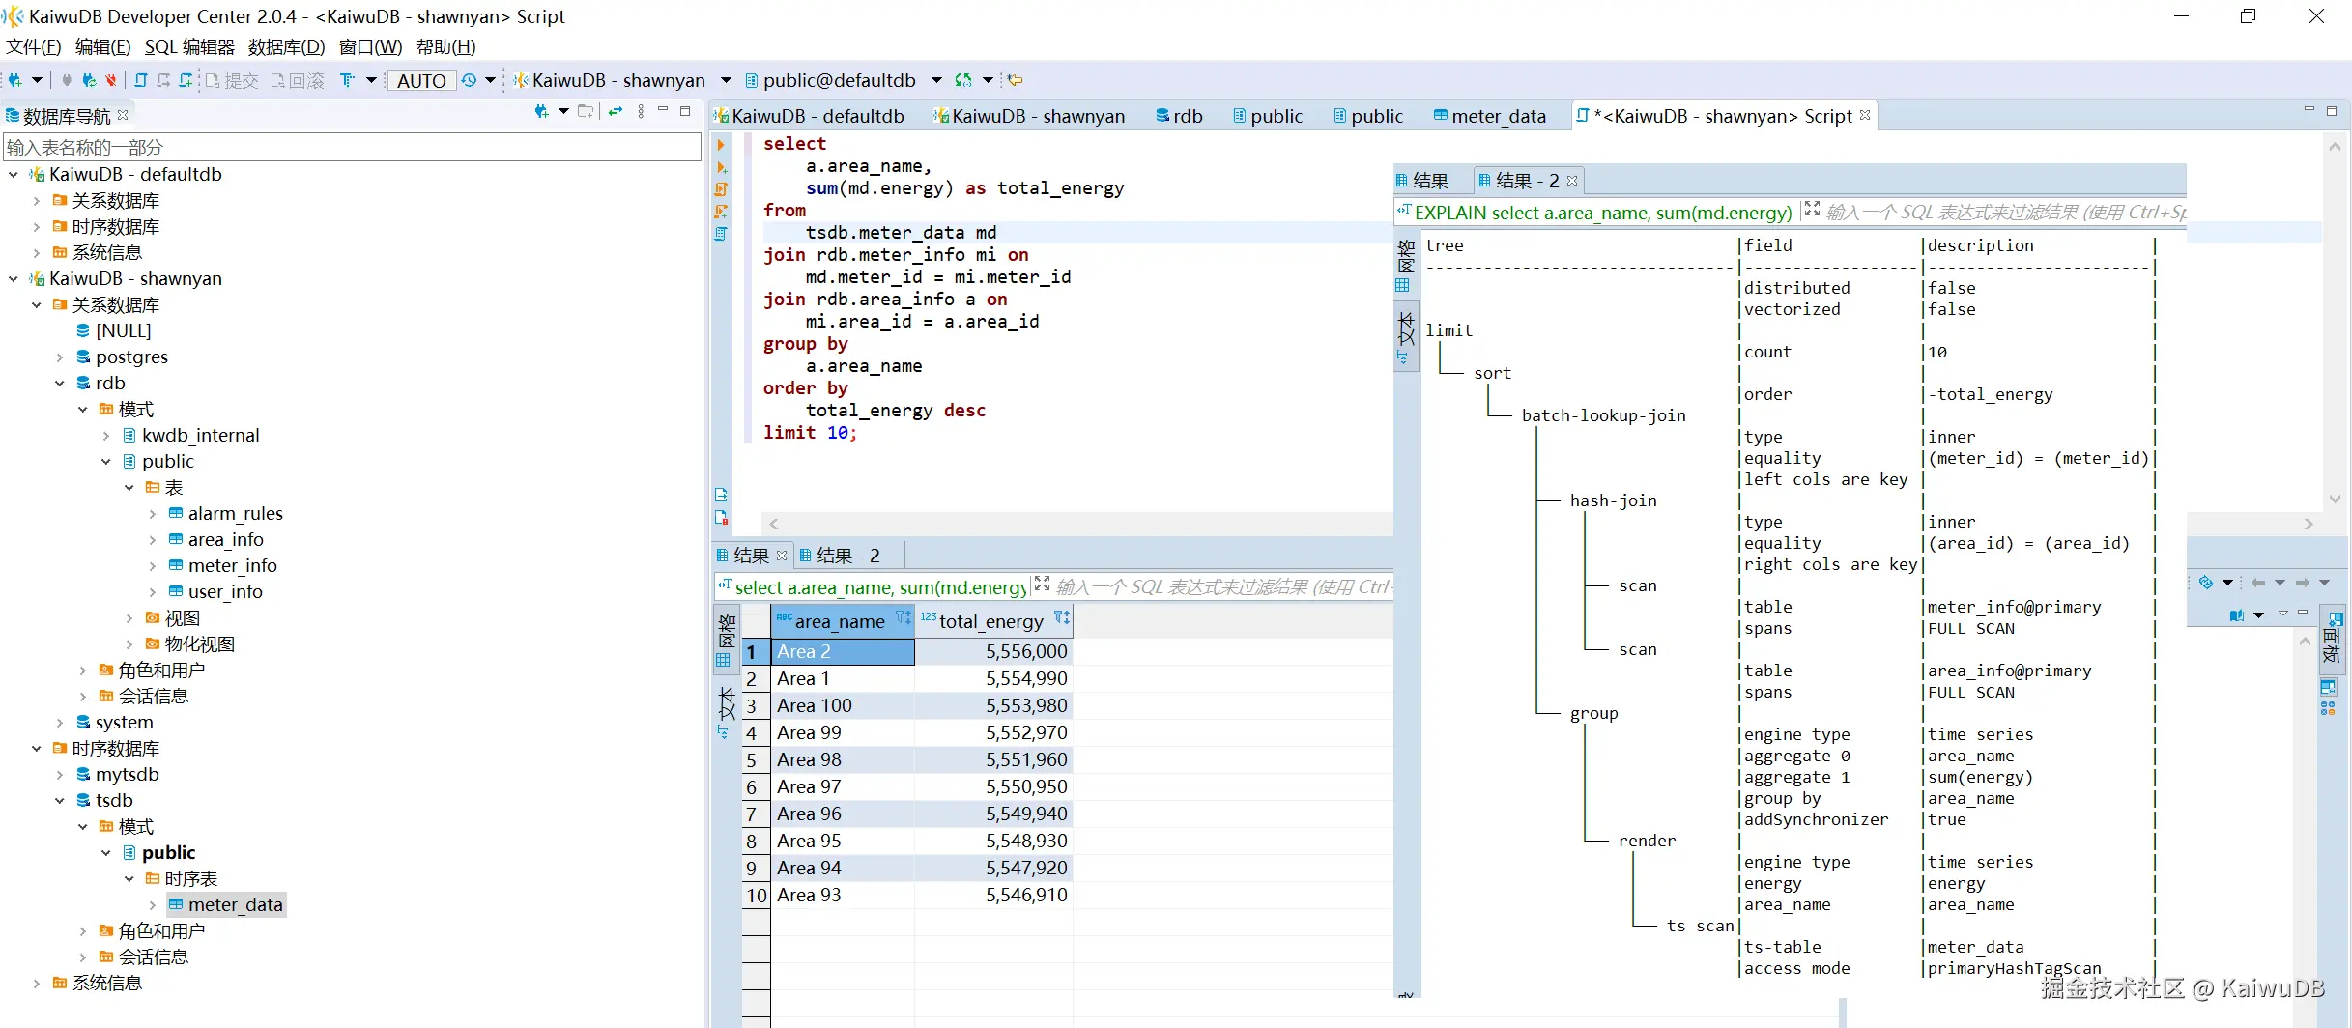Open the SQL 编辑器 menu
Viewport: 2352px width, 1028px height.
coord(189,47)
